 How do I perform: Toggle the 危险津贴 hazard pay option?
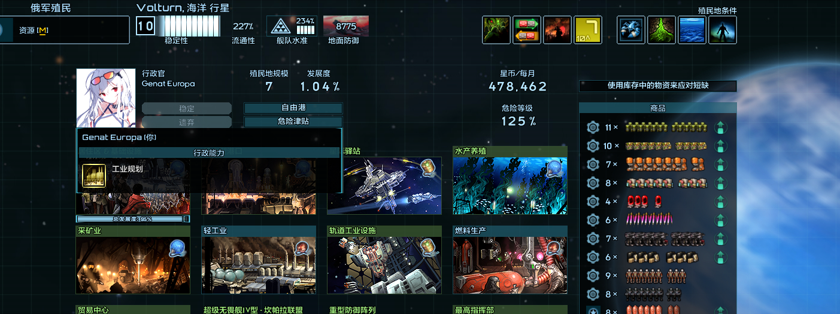[293, 122]
